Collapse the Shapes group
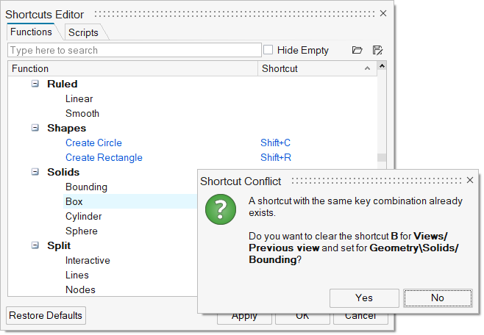 pos(35,128)
